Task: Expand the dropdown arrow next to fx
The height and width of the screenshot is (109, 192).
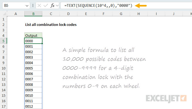Action: pyautogui.click(x=57, y=6)
